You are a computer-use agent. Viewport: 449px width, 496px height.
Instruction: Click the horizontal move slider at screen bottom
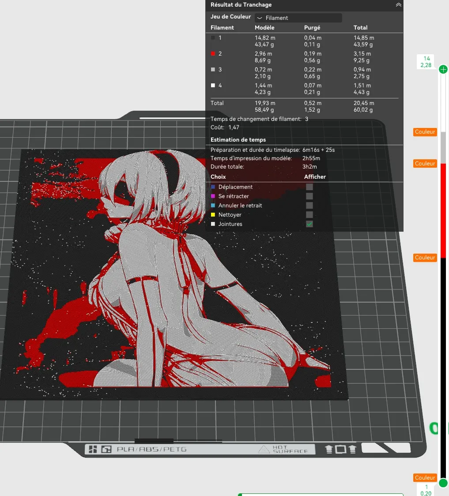(x=321, y=494)
